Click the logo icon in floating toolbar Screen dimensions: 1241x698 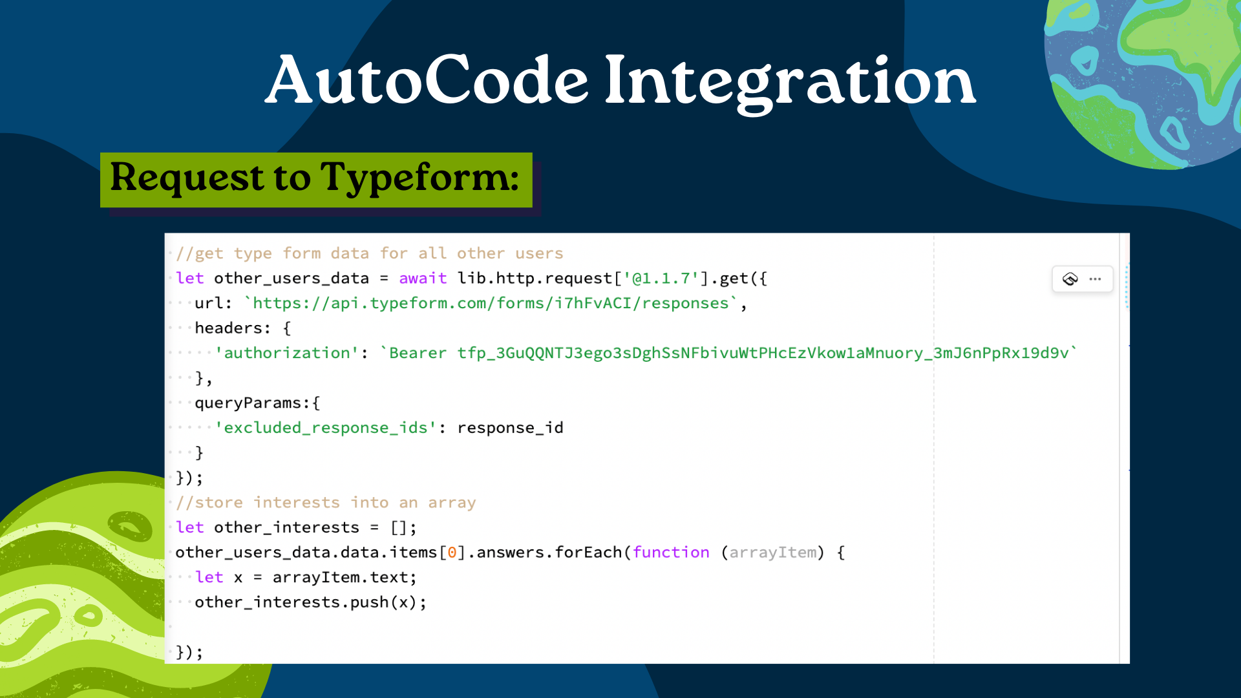pos(1070,279)
